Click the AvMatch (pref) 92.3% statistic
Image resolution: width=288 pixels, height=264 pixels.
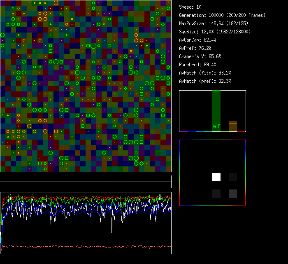(x=205, y=81)
